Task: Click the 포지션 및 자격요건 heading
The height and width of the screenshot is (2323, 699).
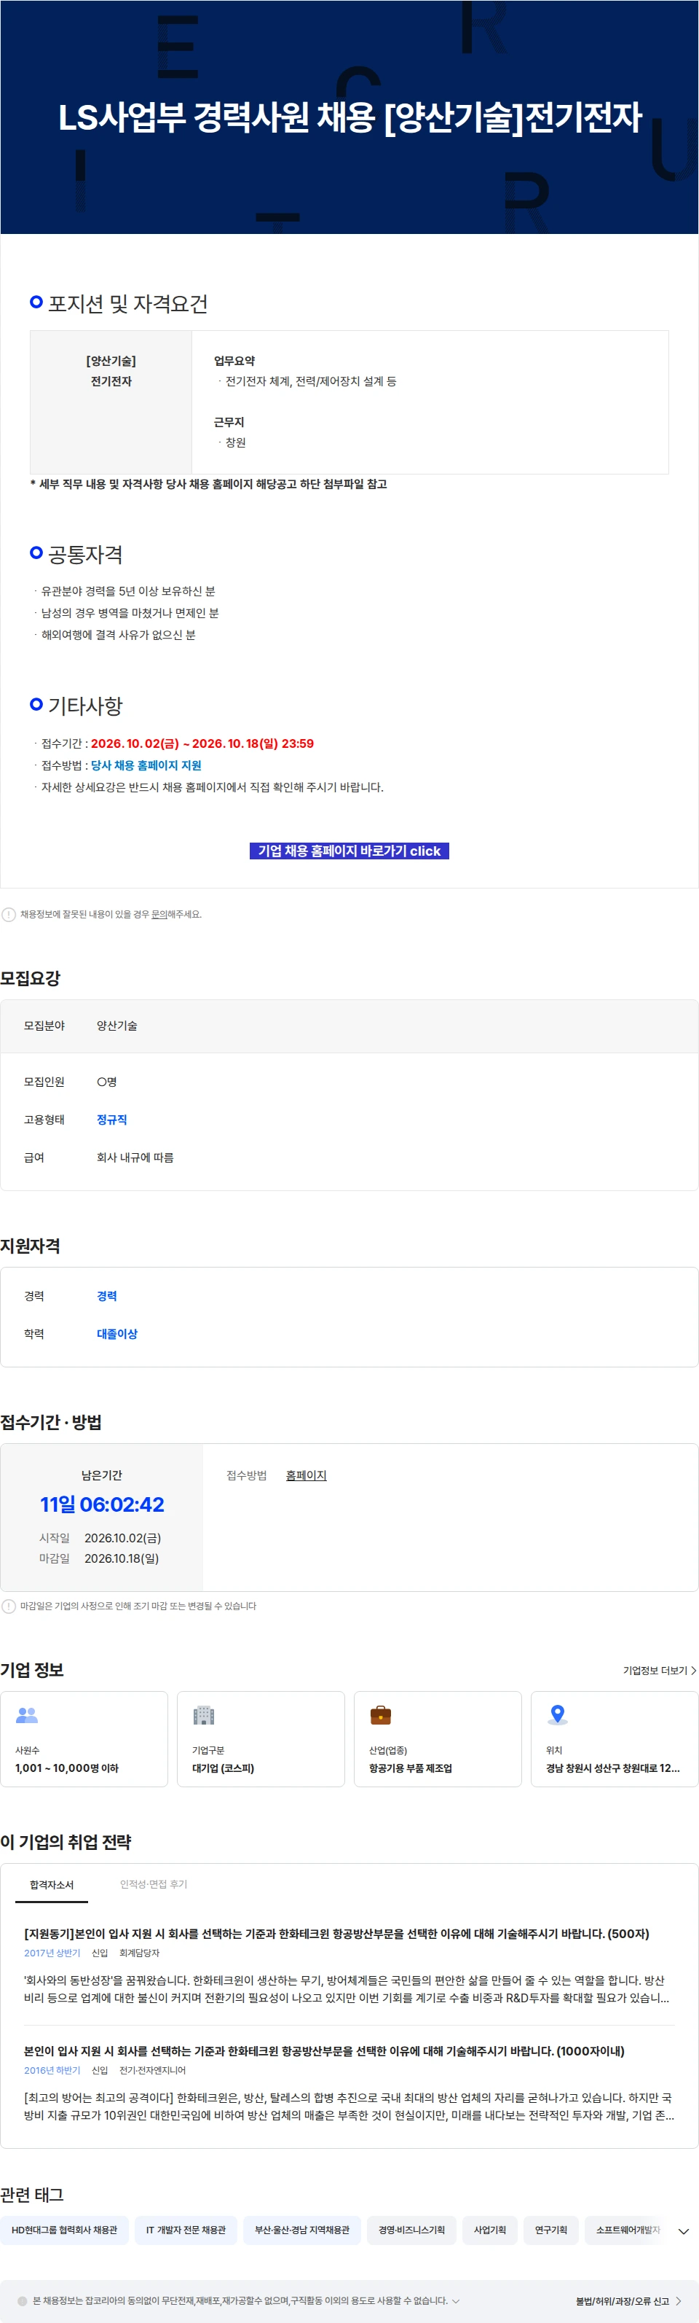Action: (x=128, y=304)
